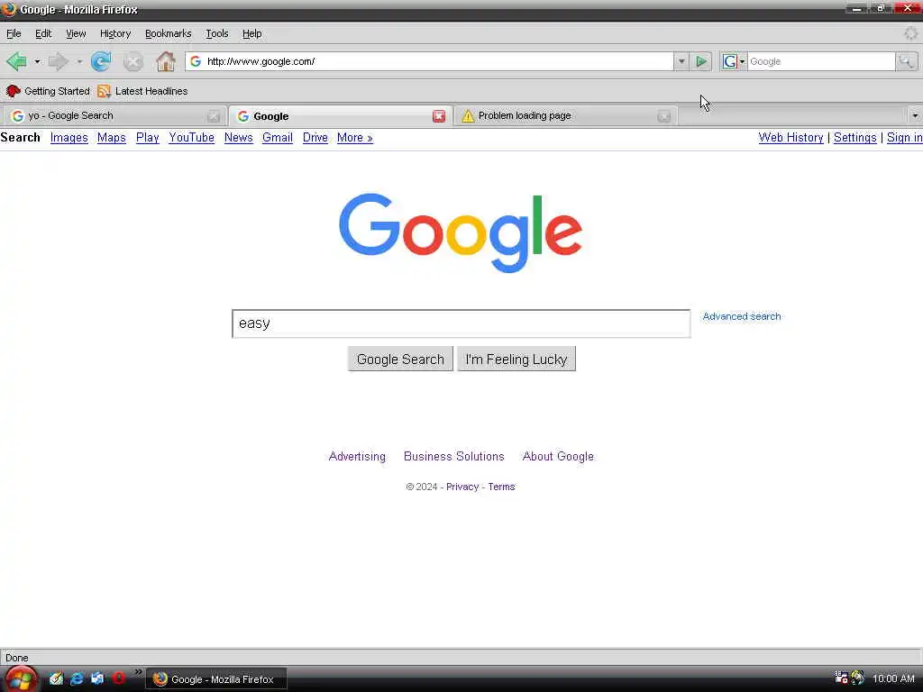Screen dimensions: 923x692
Task: Open the list all tabs dropdown
Action: [915, 116]
